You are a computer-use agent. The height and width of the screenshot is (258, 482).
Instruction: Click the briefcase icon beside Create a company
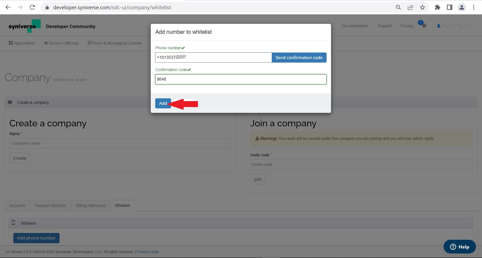(x=10, y=102)
